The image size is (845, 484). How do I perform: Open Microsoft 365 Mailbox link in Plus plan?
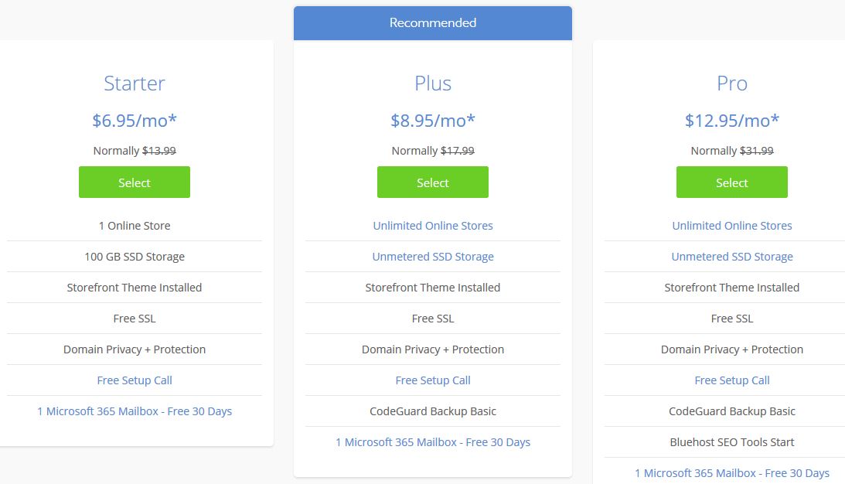(x=433, y=442)
